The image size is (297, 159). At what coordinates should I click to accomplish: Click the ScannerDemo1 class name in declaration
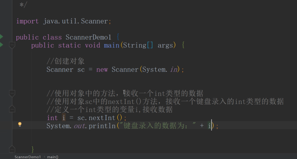[x=88, y=37]
